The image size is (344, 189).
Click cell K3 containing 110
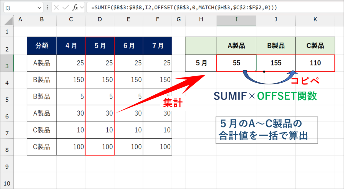click(x=315, y=63)
